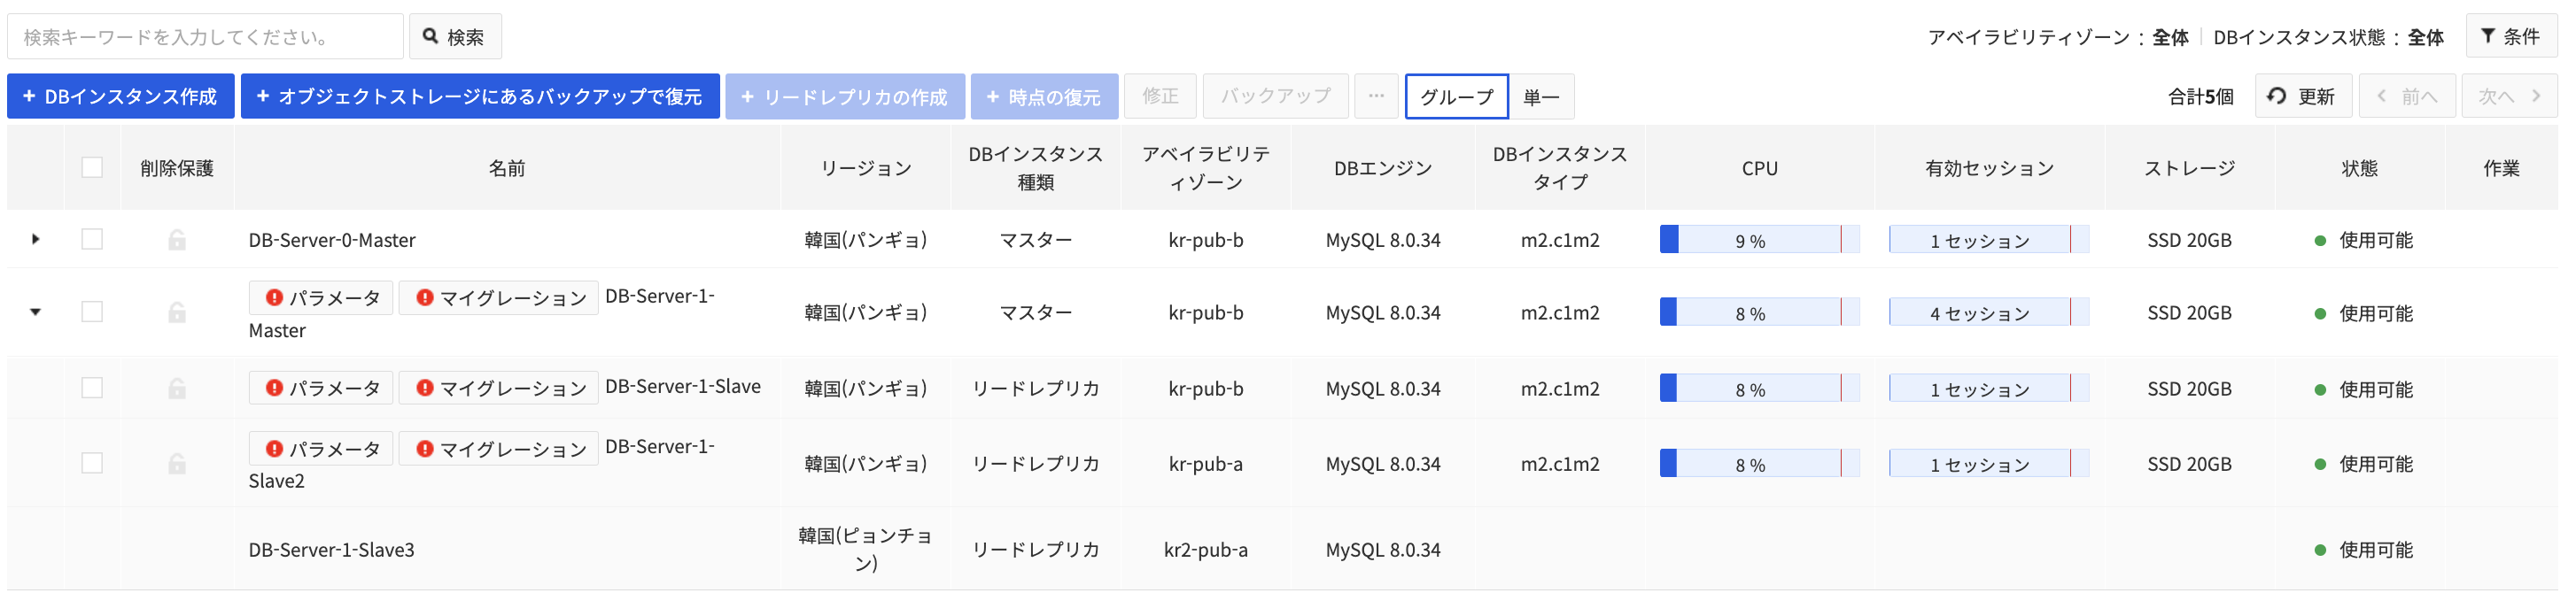Image resolution: width=2576 pixels, height=593 pixels.
Task: Click マイグレーション warning badge on DB-Server-1-Slave2
Action: click(x=499, y=448)
